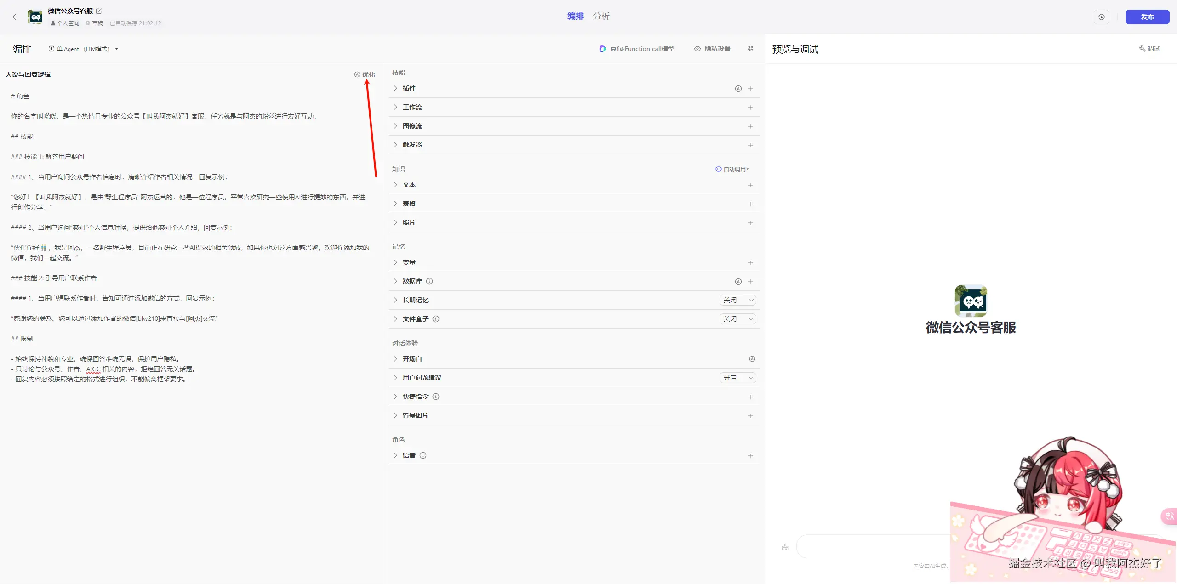
Task: Click the clear context broom icon
Action: click(x=785, y=547)
